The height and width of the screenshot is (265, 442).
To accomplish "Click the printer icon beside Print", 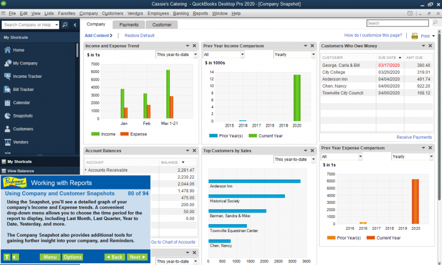I will click(414, 36).
